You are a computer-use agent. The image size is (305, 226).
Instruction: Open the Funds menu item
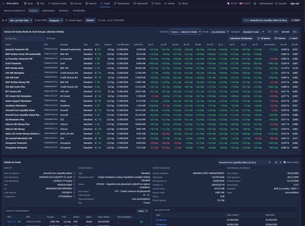(105, 4)
